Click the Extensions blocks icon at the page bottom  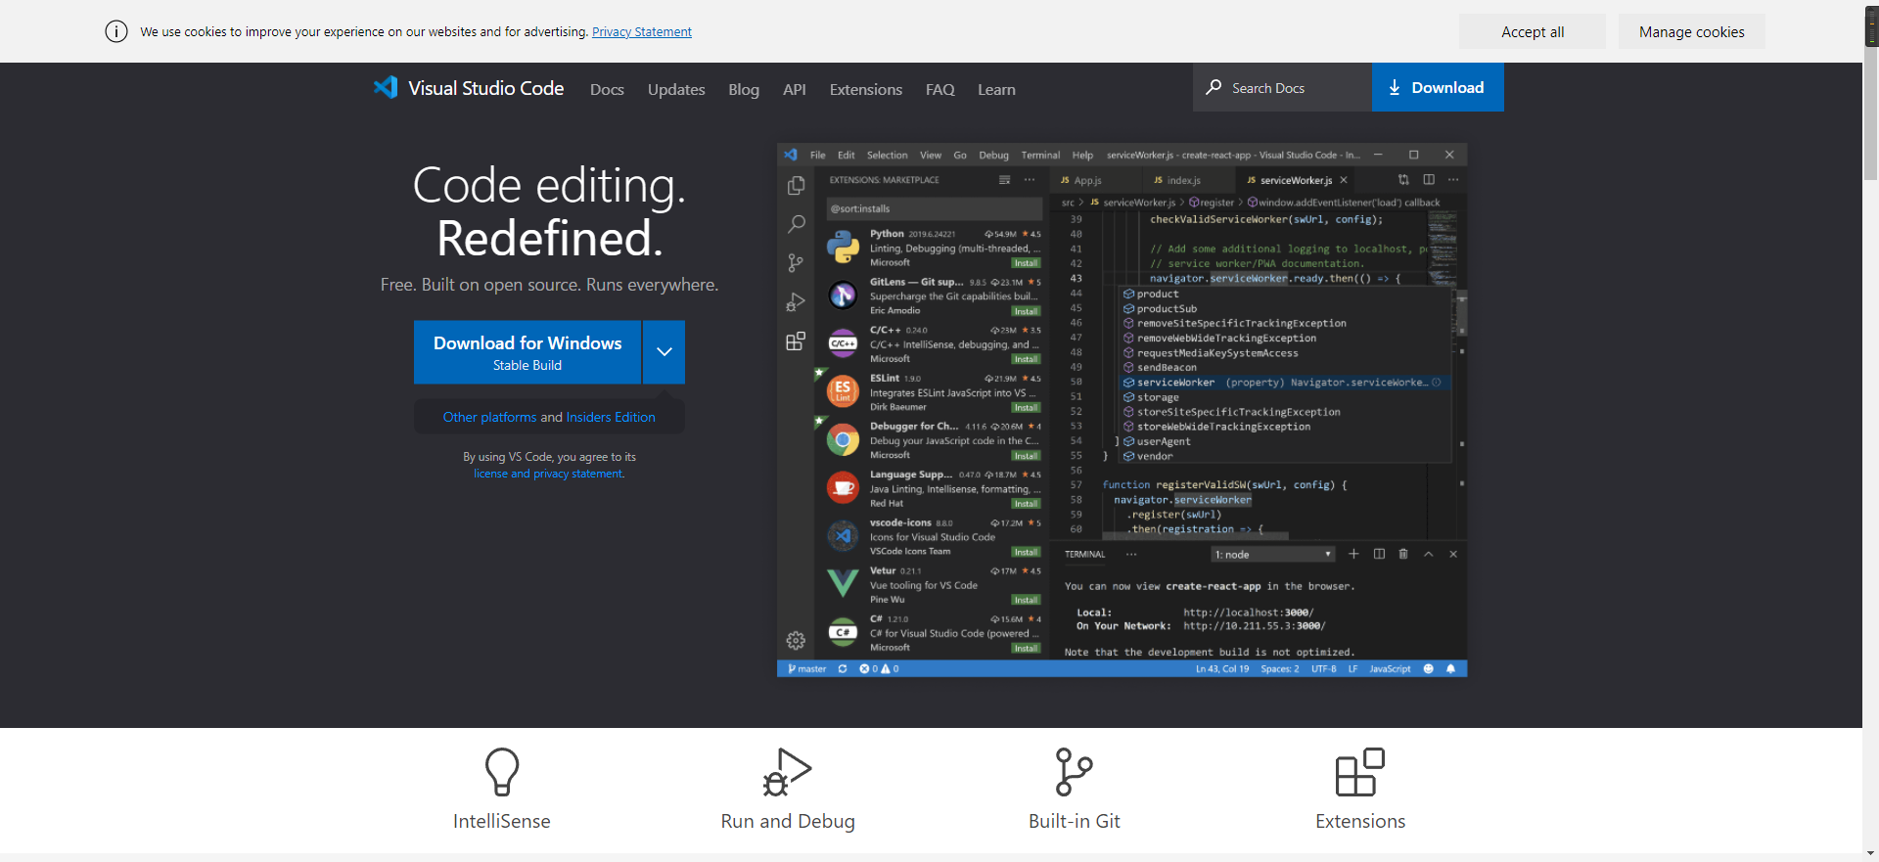[1360, 772]
